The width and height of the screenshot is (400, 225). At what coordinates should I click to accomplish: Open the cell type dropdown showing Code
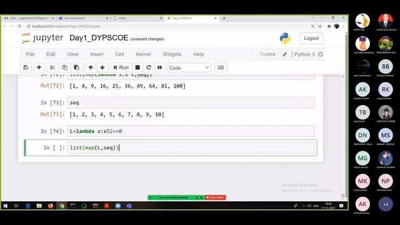(189, 68)
